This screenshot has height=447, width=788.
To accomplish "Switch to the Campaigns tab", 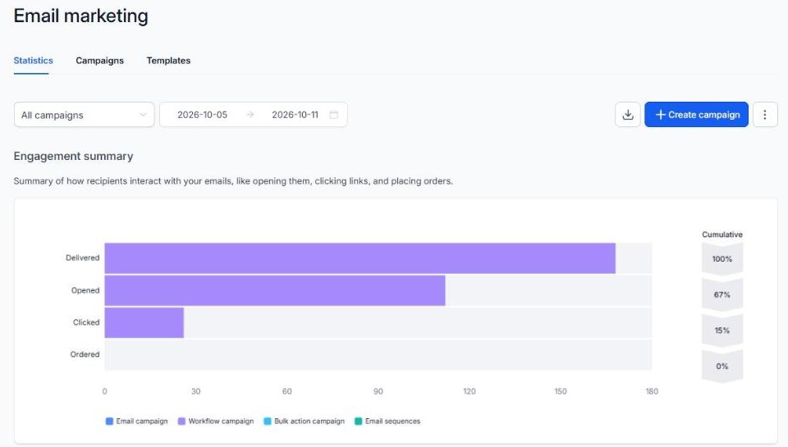I will [99, 60].
